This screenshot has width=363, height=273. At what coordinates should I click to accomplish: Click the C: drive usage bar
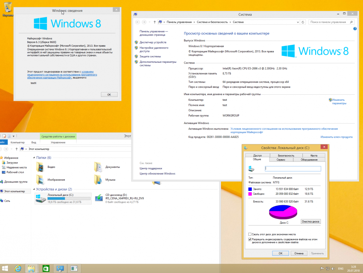[69, 199]
